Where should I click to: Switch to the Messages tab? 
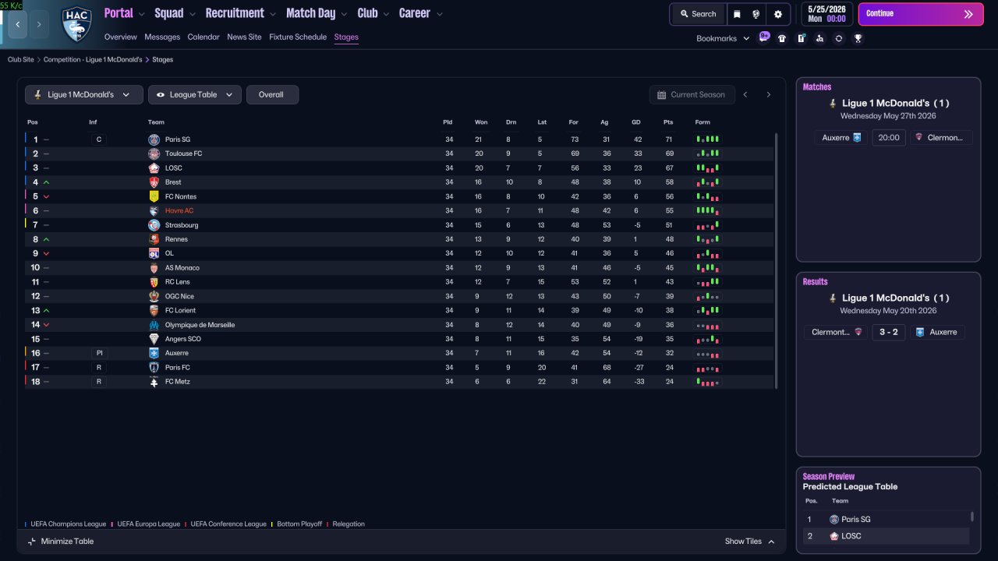tap(162, 37)
